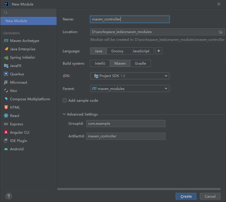Select the Express generator label

click(17, 124)
